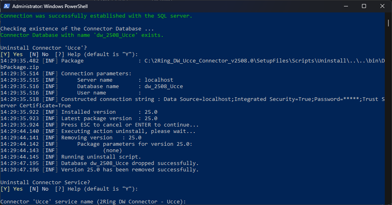The image size is (392, 205).
Task: Maximize the PowerShell window
Action: [364, 6]
